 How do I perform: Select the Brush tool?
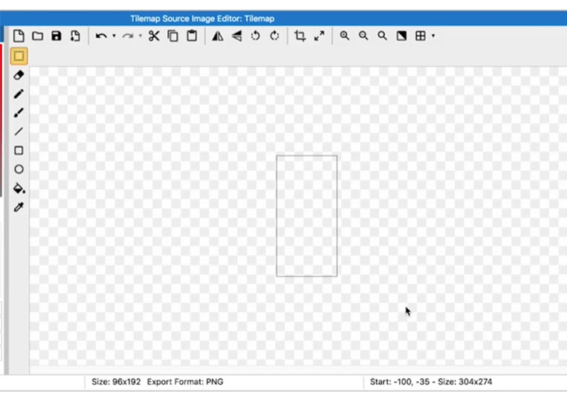pos(19,113)
